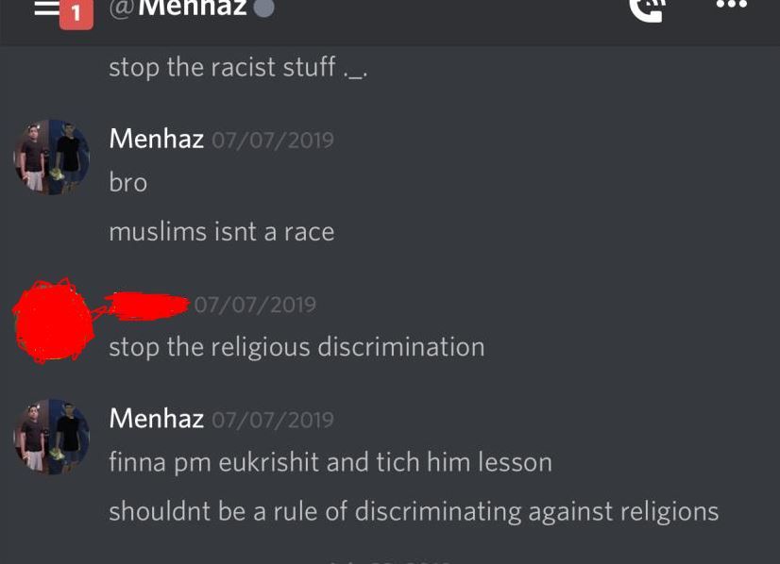This screenshot has height=564, width=780.
Task: Open Menhaz avatar beside the "finna pm" message
Action: [51, 437]
